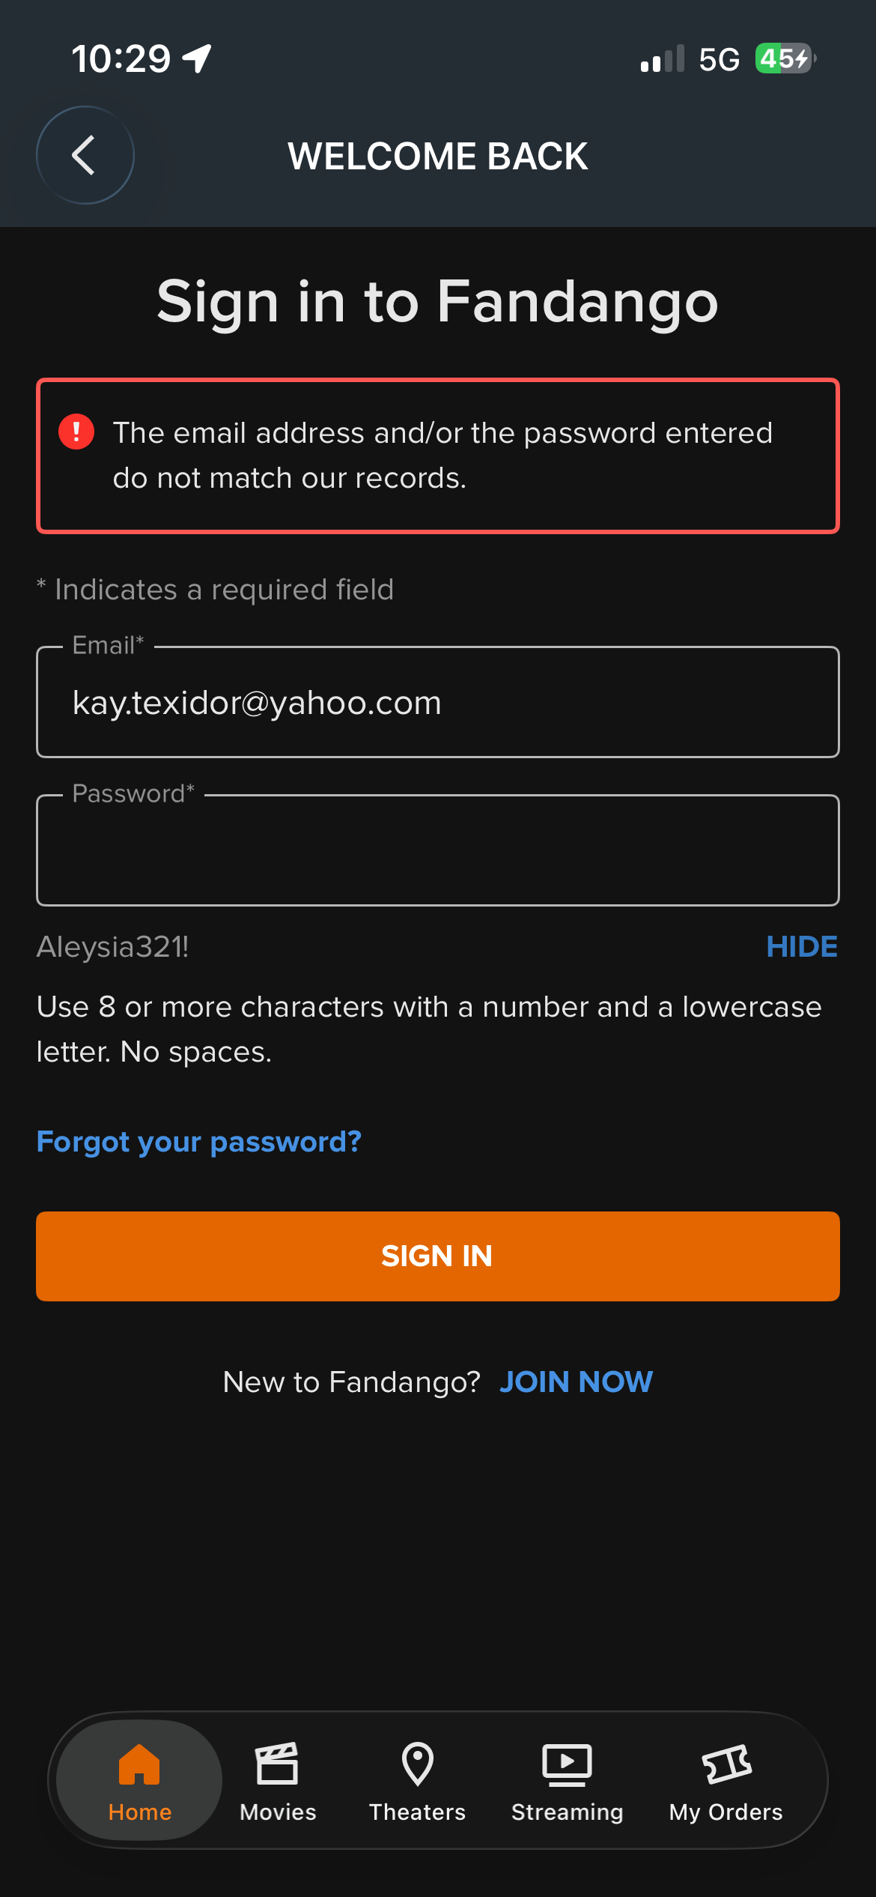
Task: Tap the cellular signal bars indicator
Action: [663, 58]
